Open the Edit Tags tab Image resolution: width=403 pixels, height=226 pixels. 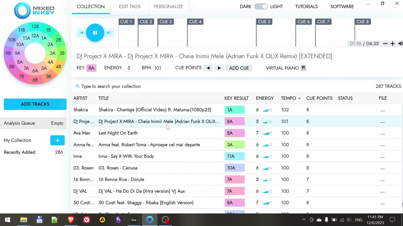pyautogui.click(x=130, y=7)
